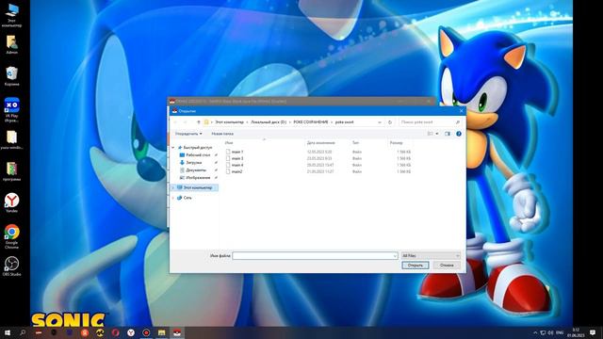The width and height of the screenshot is (603, 339).
Task: Select the file named main 4
Action: point(237,165)
